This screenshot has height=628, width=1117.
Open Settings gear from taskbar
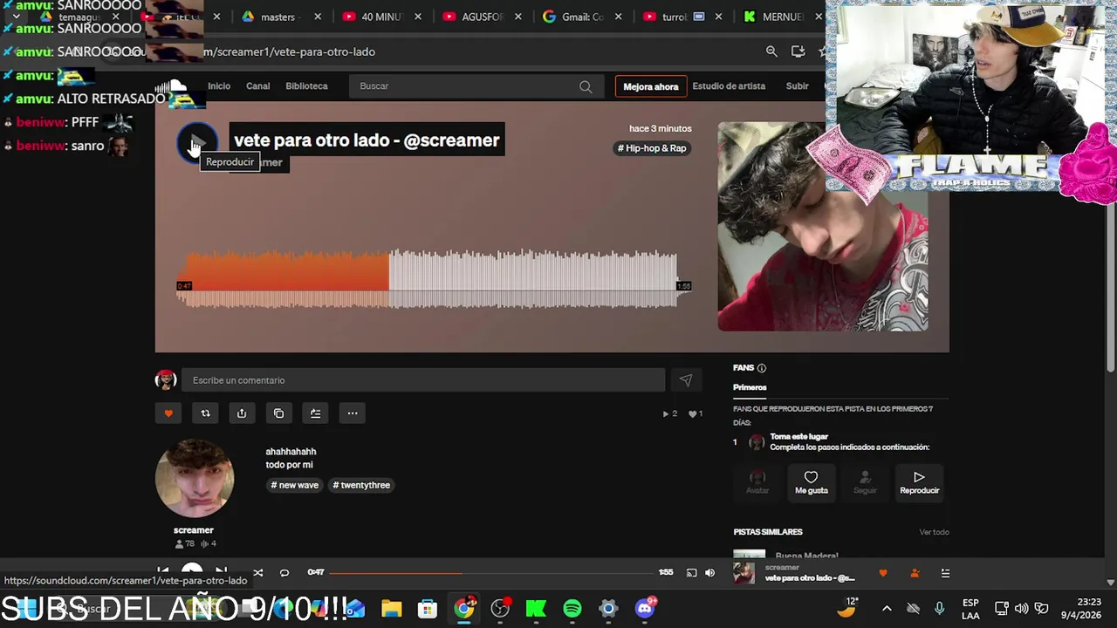point(608,609)
